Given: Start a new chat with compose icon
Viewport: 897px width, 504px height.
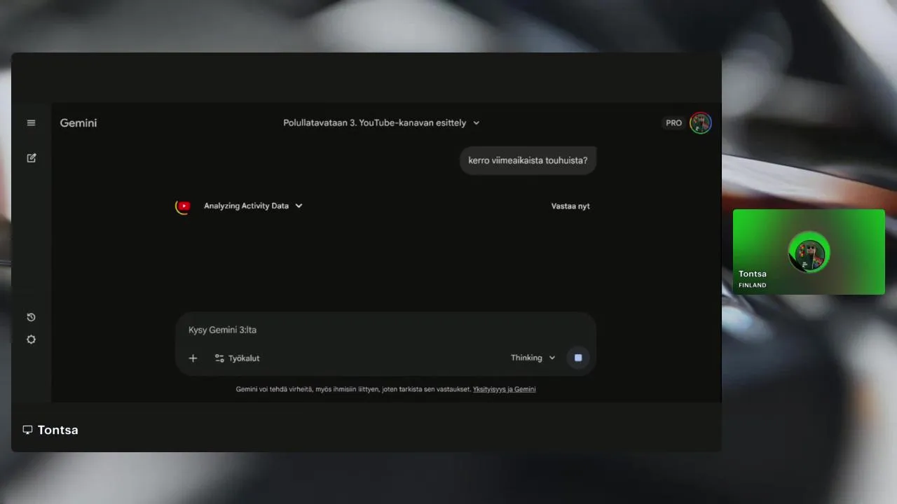Looking at the screenshot, I should tap(31, 158).
